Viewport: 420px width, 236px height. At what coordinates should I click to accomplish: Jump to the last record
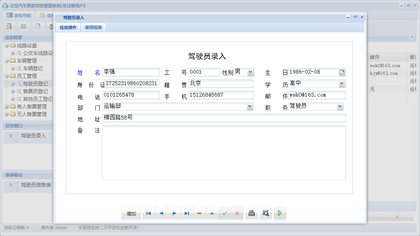point(187,213)
